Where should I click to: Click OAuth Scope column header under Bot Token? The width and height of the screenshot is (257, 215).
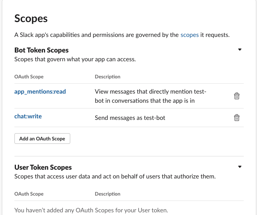coord(29,77)
